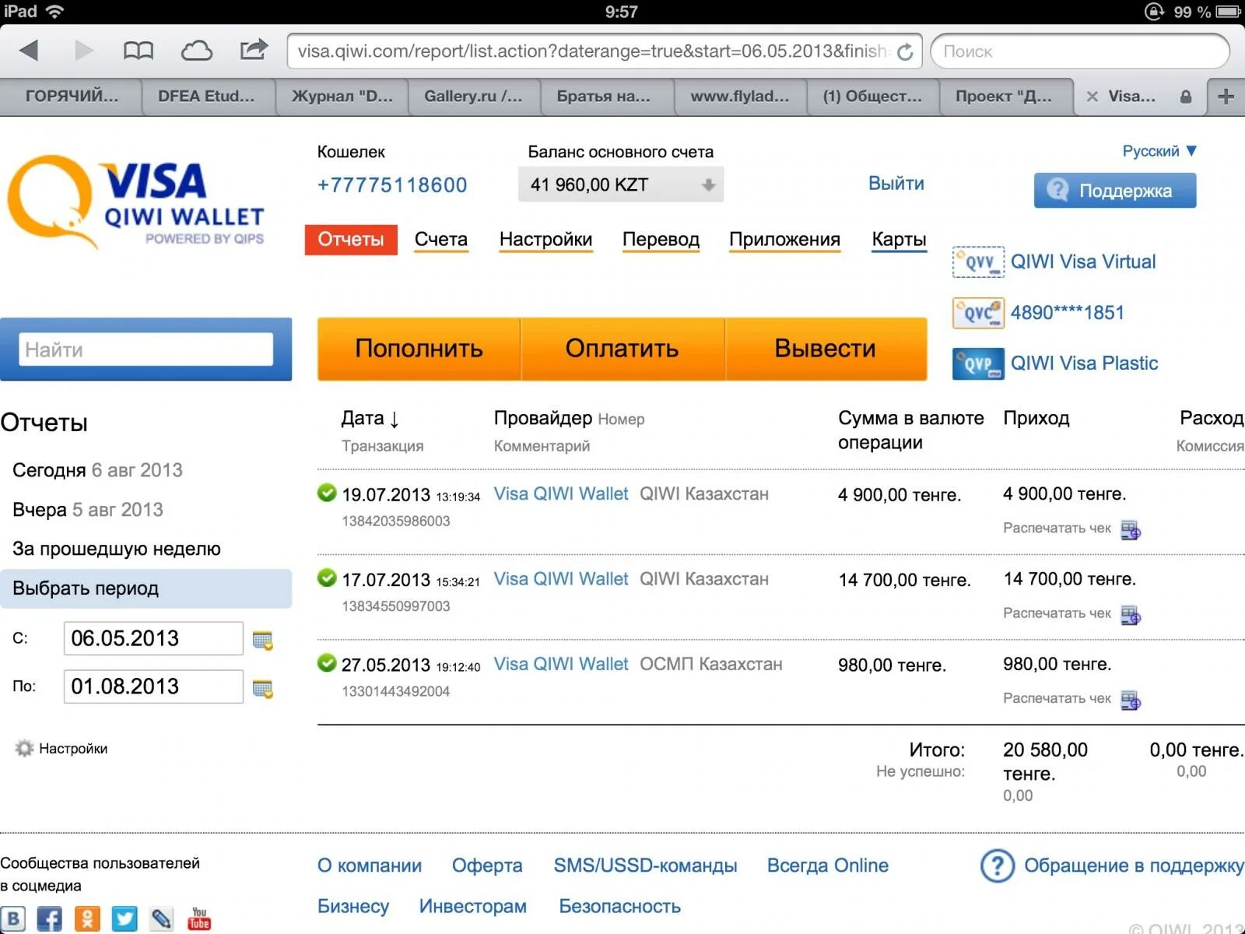Image resolution: width=1245 pixels, height=934 pixels.
Task: Click wallet number +77775118600
Action: [x=392, y=185]
